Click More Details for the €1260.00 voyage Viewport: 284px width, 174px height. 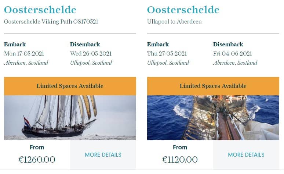[103, 155]
